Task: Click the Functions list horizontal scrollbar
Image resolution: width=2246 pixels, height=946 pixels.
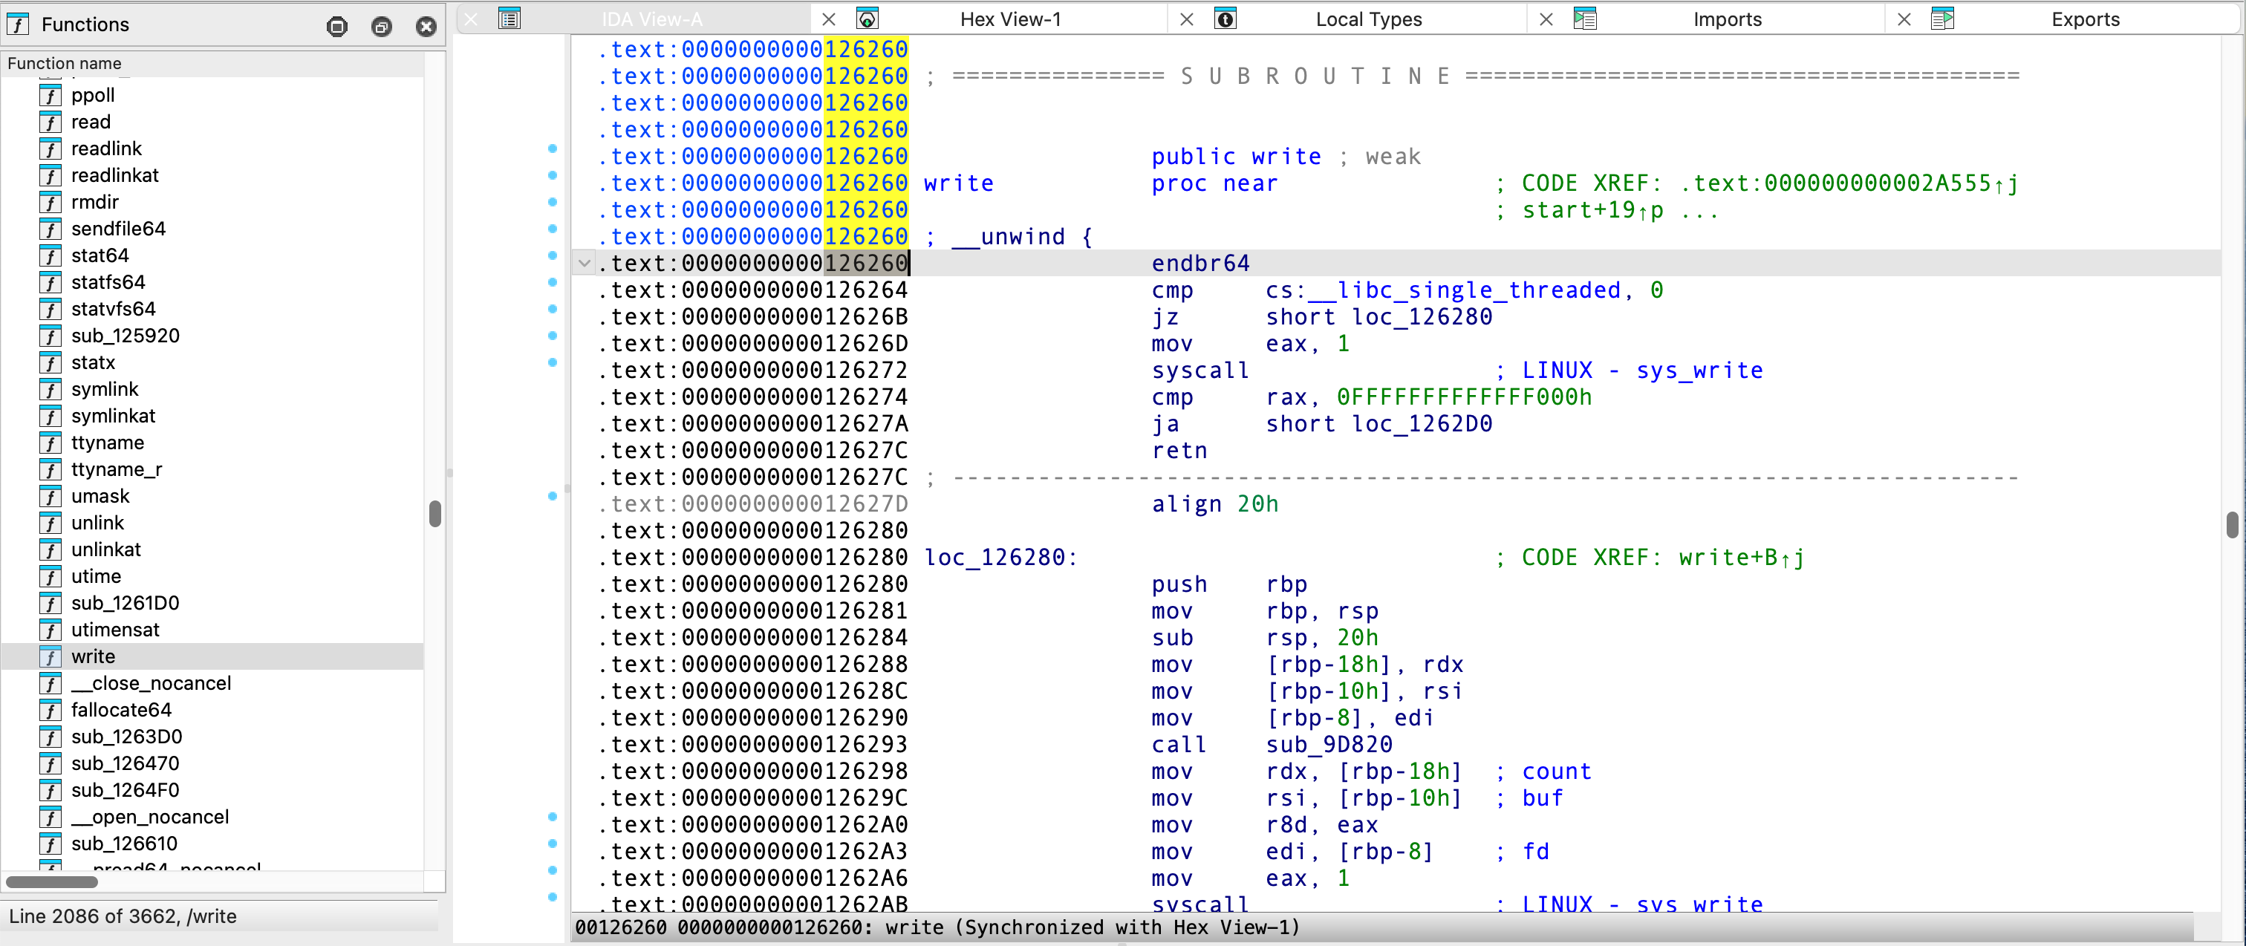Action: pyautogui.click(x=52, y=881)
